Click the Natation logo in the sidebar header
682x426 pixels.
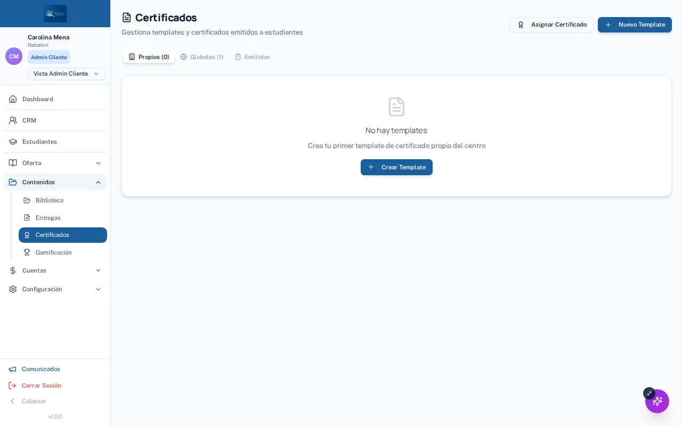pos(55,13)
